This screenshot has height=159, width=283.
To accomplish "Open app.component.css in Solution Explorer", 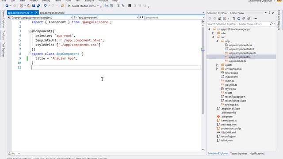I will (x=240, y=45).
